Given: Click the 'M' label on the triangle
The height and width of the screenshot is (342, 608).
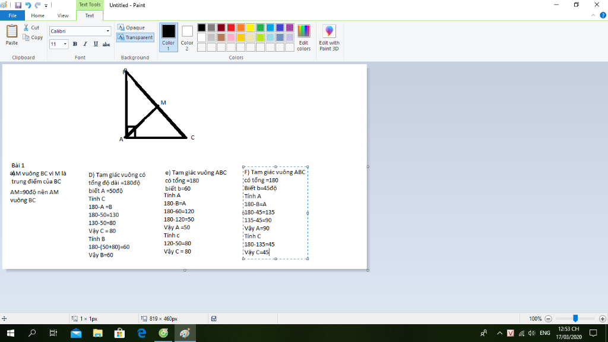Looking at the screenshot, I should [163, 103].
